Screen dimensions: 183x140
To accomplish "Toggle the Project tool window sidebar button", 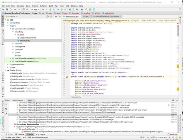I will pos(3,20).
